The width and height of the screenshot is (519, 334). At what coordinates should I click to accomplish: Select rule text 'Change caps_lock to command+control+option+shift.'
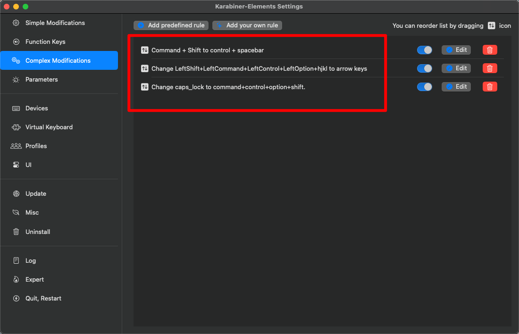[228, 87]
